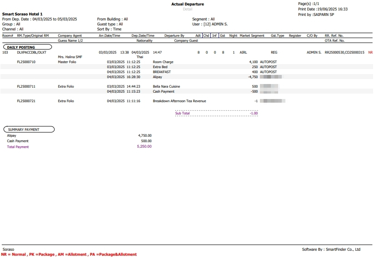Click guest name Mrs. Halina SMF

70,57
